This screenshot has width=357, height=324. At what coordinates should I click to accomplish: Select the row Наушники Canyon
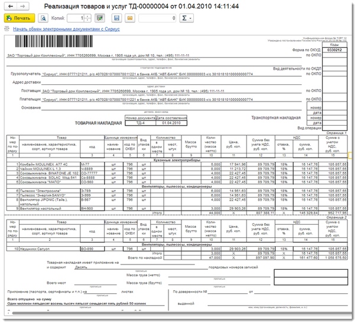[x=177, y=249]
